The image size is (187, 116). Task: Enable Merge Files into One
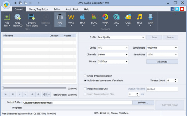pyautogui.click(x=85, y=89)
